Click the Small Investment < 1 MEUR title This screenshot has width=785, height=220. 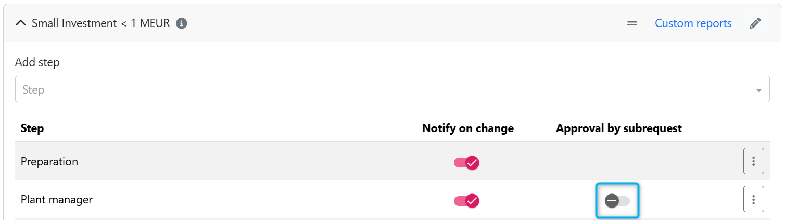point(101,23)
